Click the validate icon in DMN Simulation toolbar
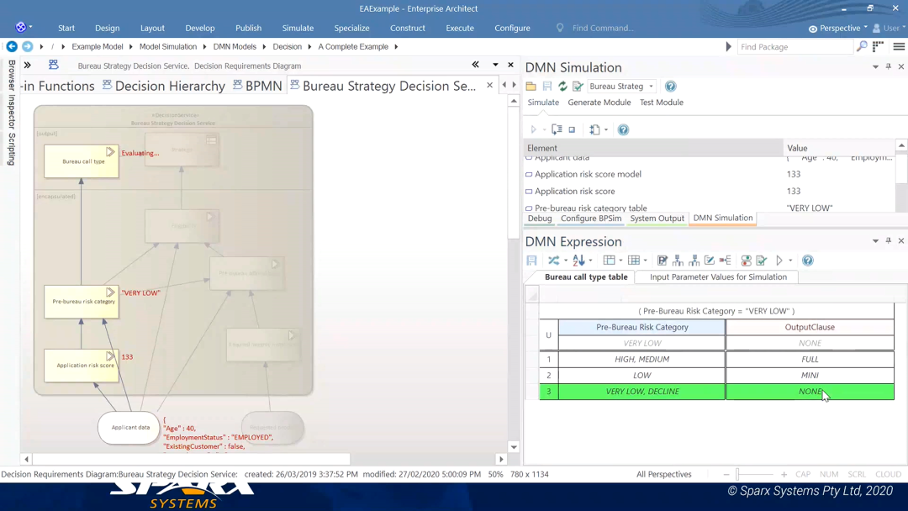 point(578,87)
